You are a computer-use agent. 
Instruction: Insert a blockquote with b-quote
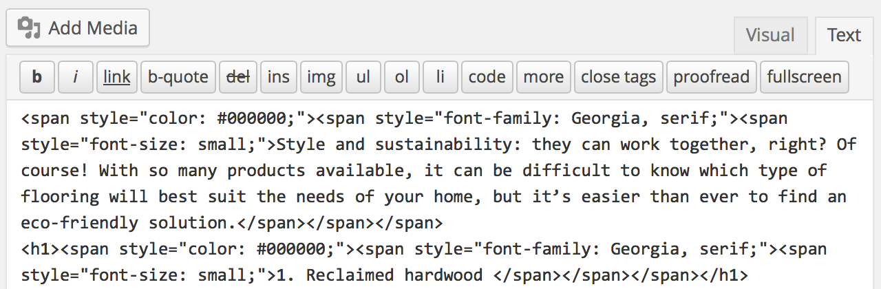pos(178,77)
